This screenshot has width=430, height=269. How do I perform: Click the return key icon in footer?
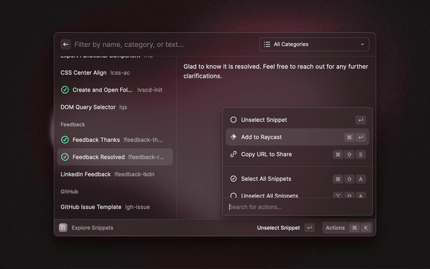pyautogui.click(x=309, y=228)
